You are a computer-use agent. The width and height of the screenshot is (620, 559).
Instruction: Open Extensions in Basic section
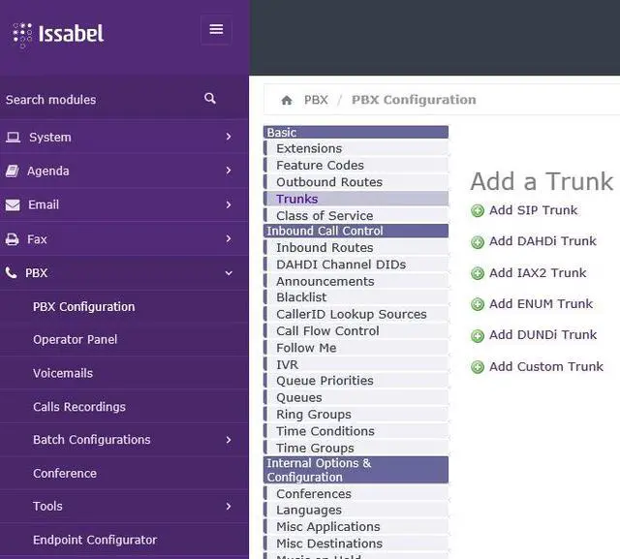356,148
